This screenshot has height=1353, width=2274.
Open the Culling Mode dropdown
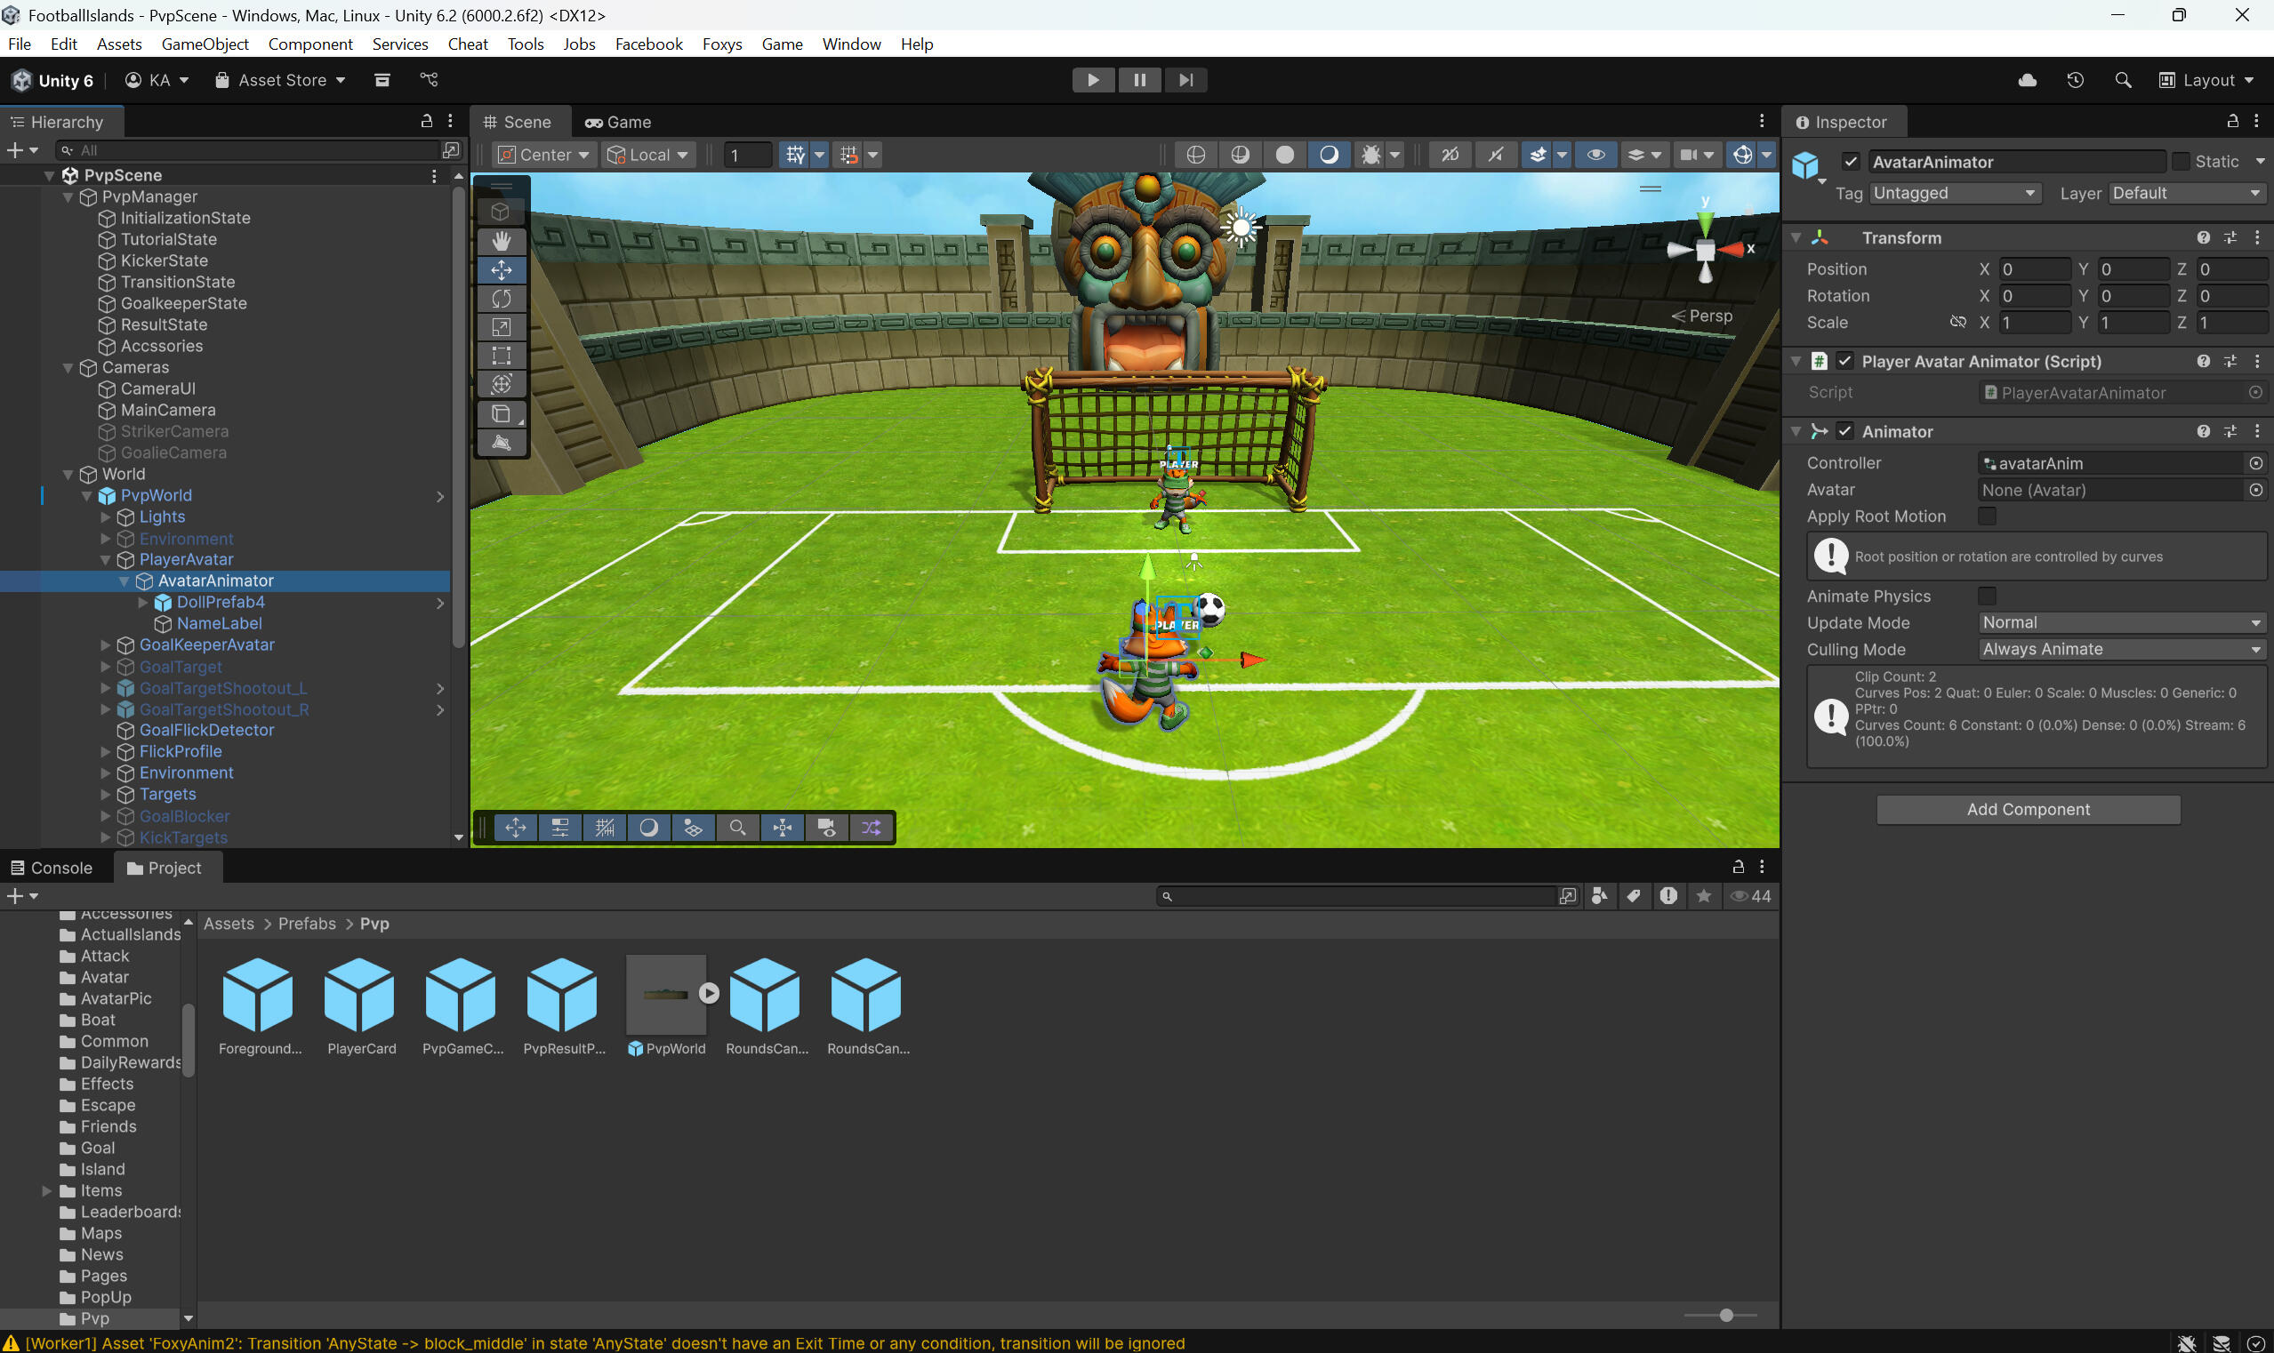[2121, 649]
